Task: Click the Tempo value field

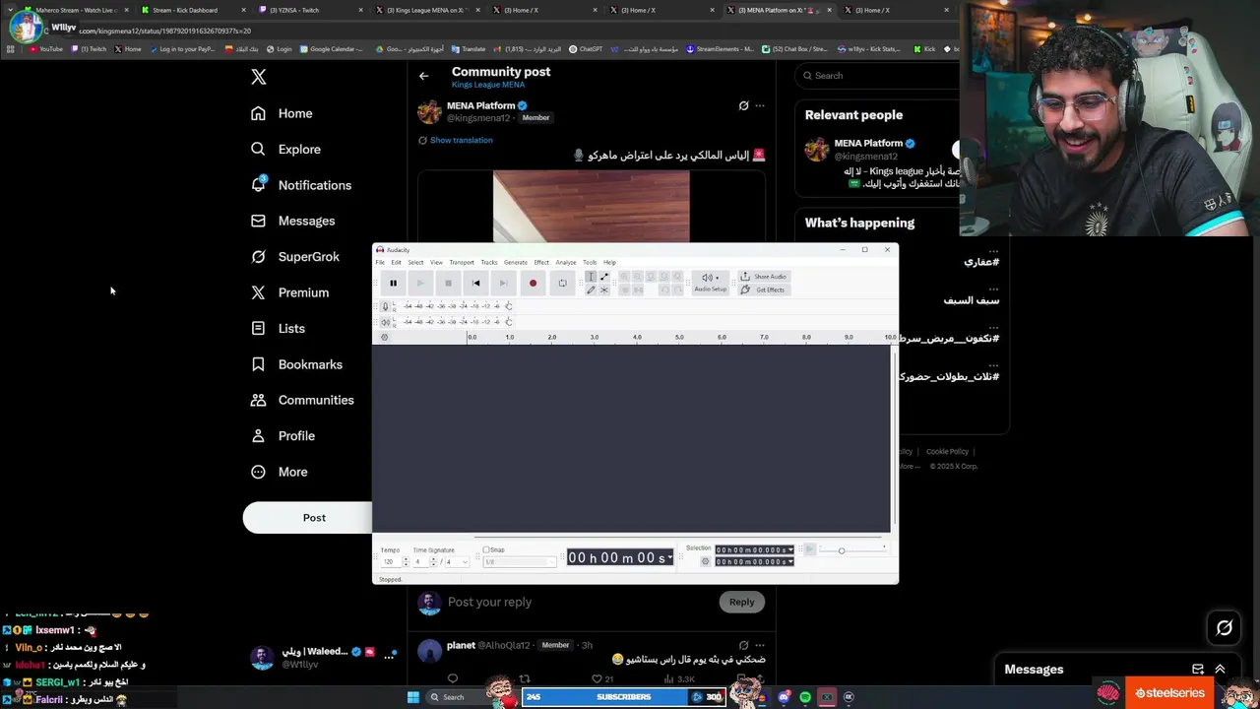Action: [x=390, y=562]
